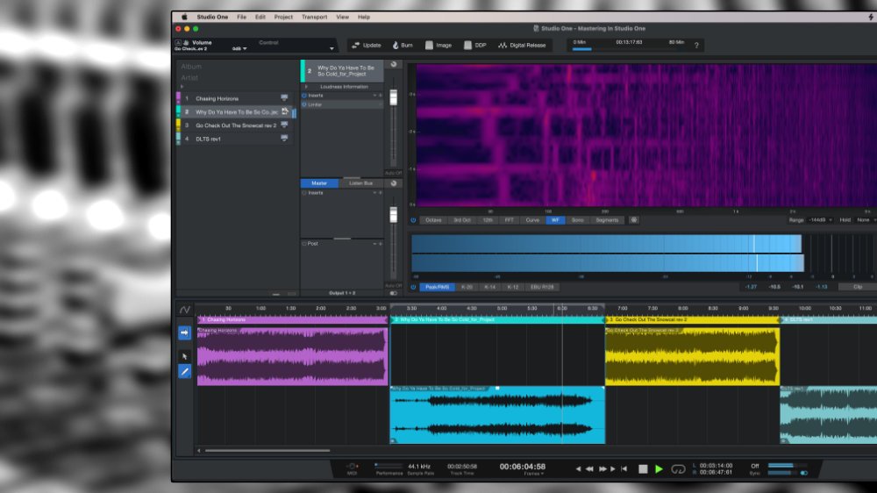
Task: Click the Master channel volume fader
Action: (393, 214)
